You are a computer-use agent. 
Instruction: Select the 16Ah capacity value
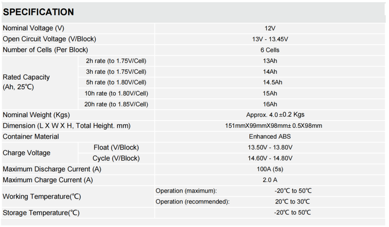point(270,104)
